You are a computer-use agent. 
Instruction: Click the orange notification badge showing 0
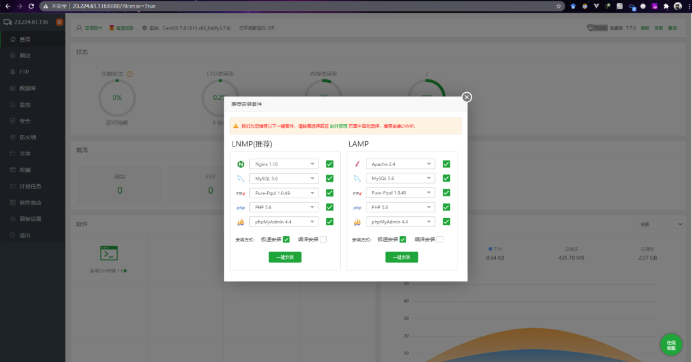[59, 22]
